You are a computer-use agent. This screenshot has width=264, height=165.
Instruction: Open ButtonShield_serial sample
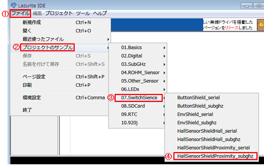[212, 98]
